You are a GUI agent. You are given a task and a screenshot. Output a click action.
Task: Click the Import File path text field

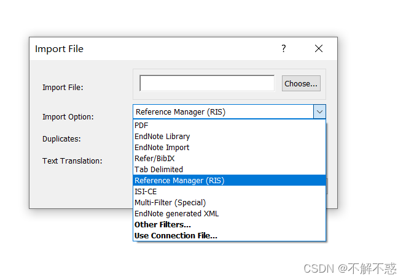(207, 83)
